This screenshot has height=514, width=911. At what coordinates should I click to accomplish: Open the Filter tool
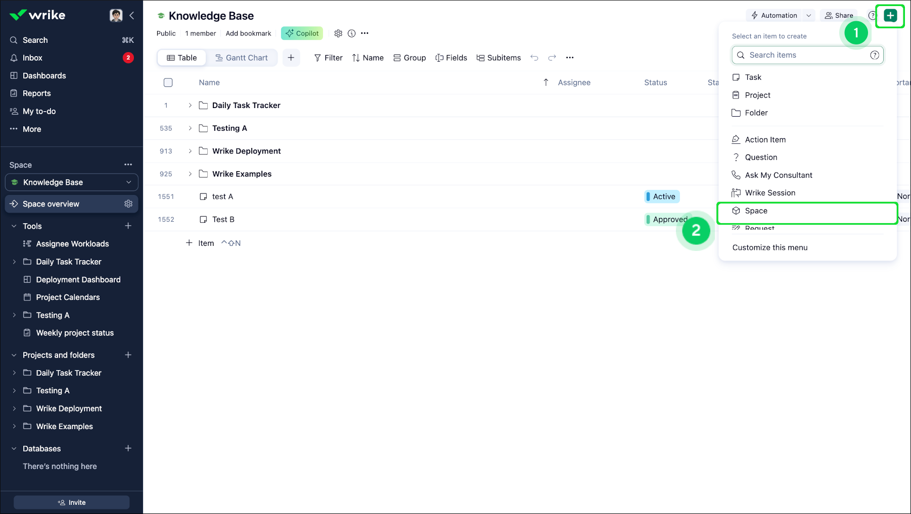coord(328,58)
